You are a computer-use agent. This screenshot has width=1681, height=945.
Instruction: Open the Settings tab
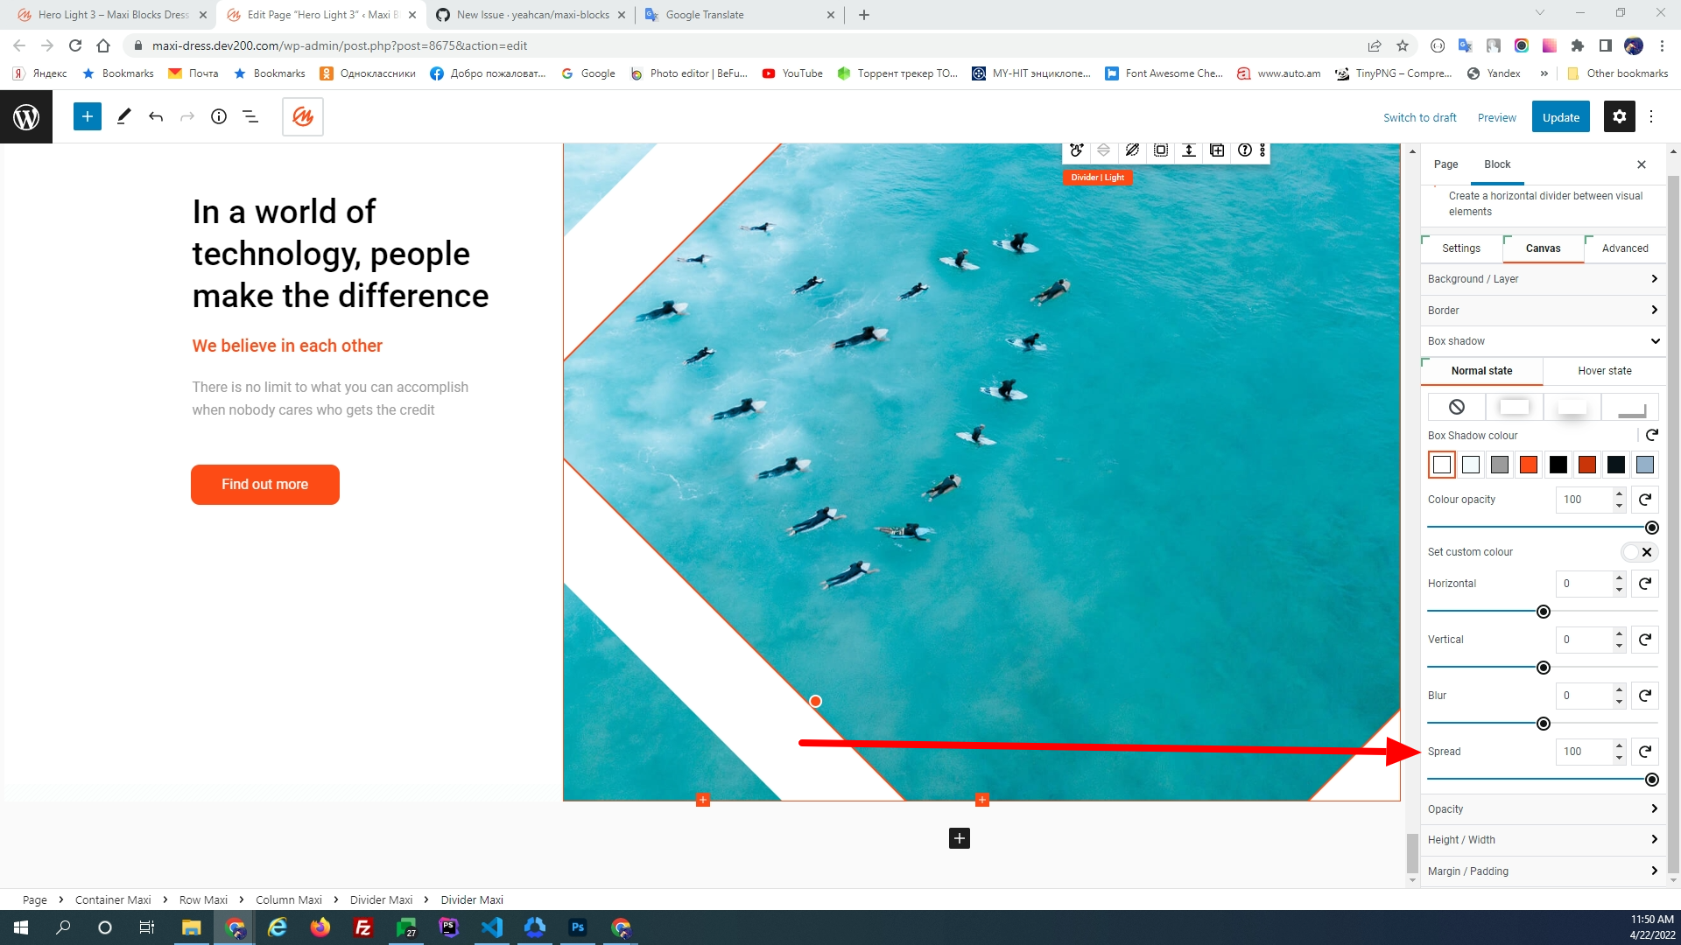click(x=1461, y=248)
